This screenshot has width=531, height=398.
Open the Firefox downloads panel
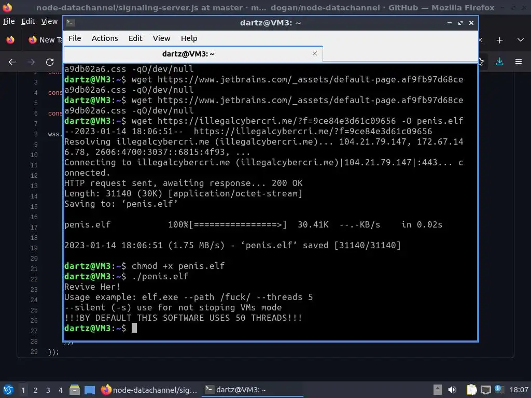(x=499, y=62)
